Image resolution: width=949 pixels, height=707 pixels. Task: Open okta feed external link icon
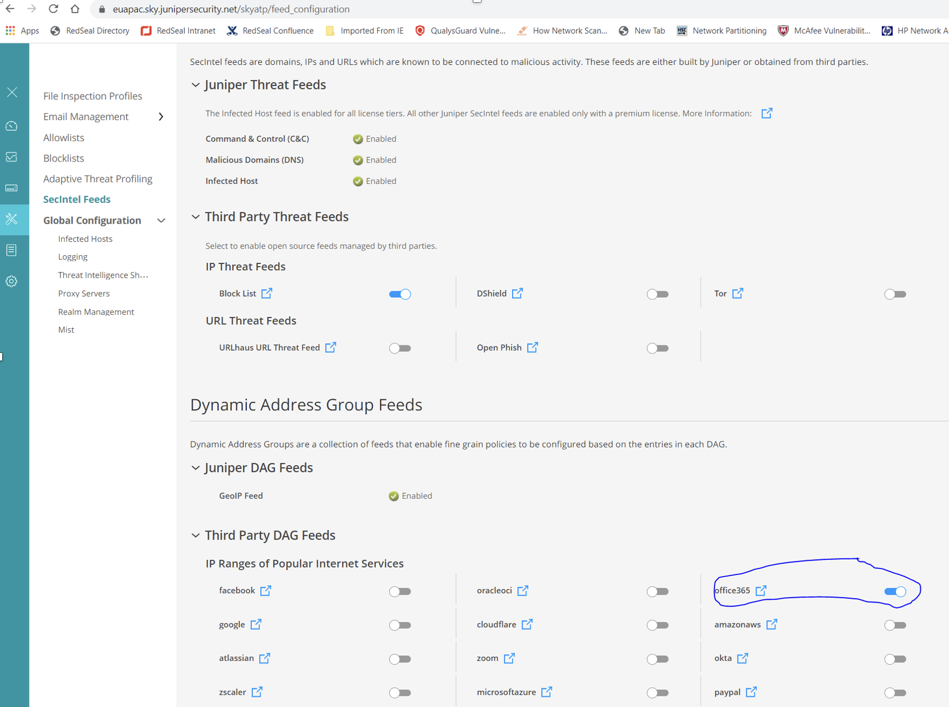pos(743,658)
